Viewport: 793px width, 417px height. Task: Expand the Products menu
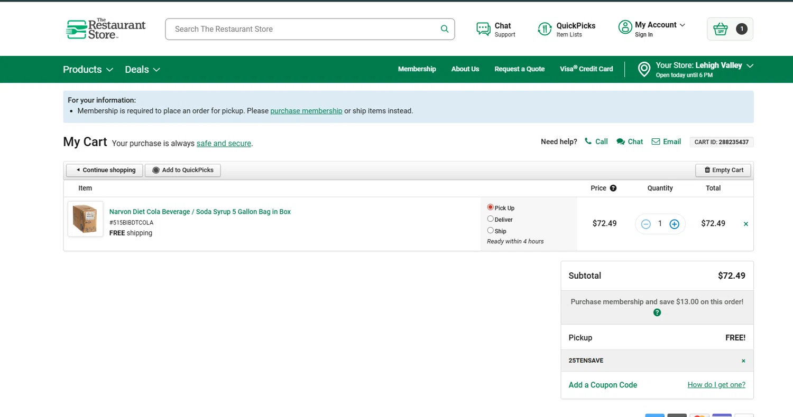click(x=88, y=70)
